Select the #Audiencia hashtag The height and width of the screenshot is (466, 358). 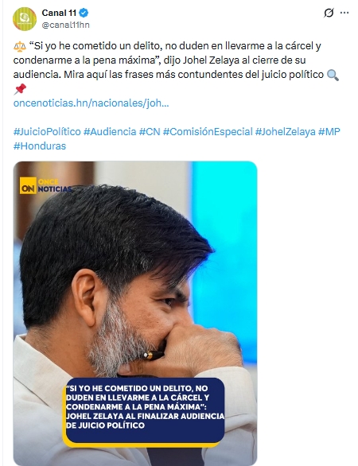click(110, 132)
